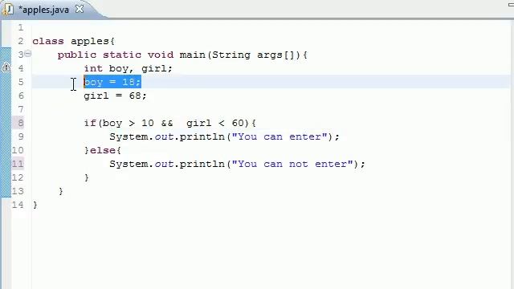
Task: Click the 'args[]' parameter
Action: coord(276,55)
